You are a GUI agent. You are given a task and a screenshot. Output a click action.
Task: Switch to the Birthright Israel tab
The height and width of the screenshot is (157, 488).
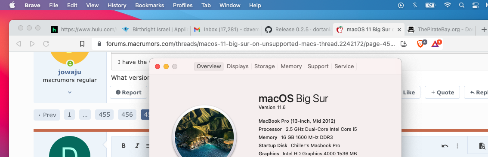[x=154, y=30]
